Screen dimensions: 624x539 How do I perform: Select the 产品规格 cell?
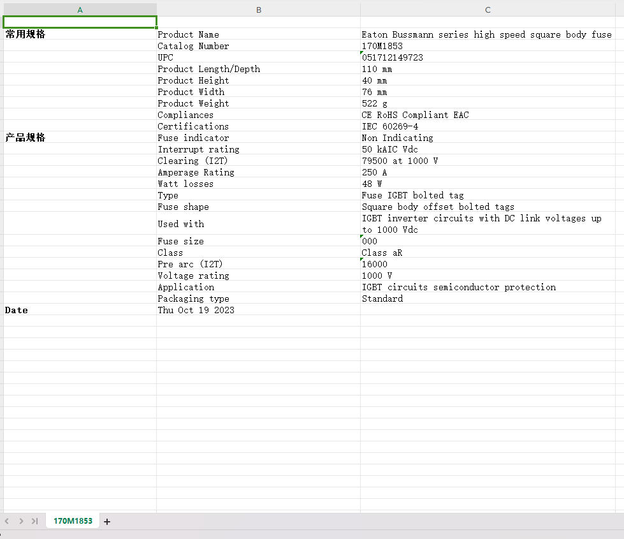click(80, 138)
